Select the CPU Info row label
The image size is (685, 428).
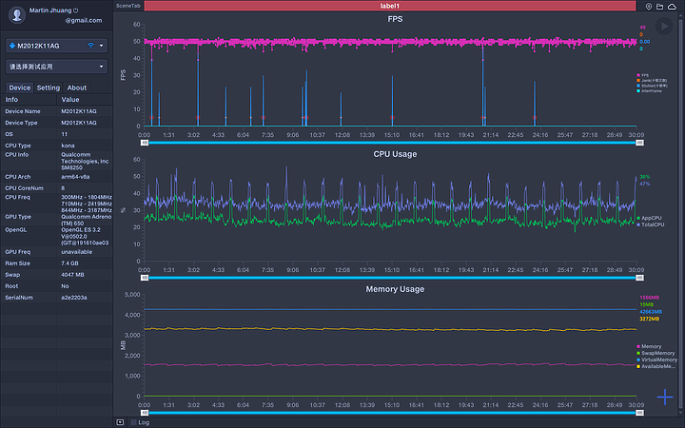click(x=16, y=155)
